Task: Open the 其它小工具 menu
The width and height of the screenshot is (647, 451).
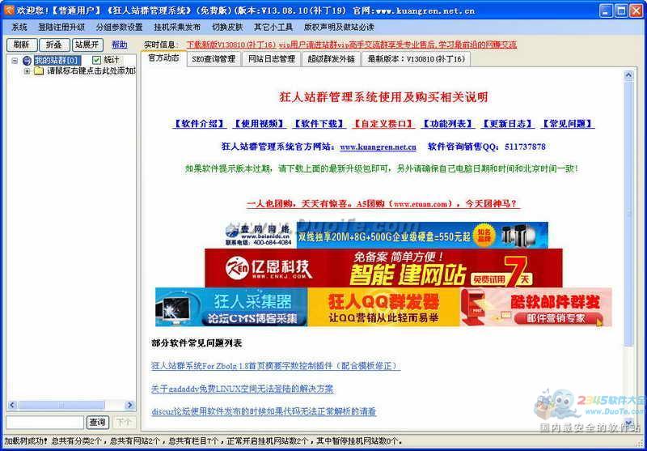Action: click(x=273, y=28)
